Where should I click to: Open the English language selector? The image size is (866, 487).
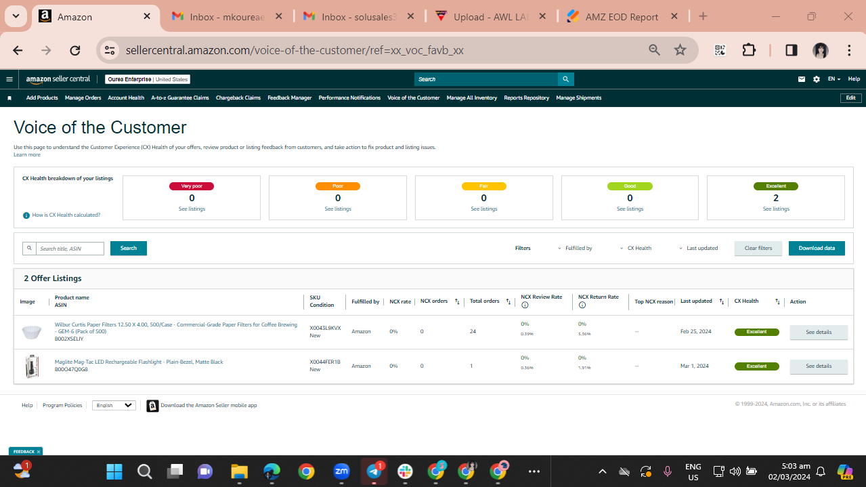coord(114,405)
